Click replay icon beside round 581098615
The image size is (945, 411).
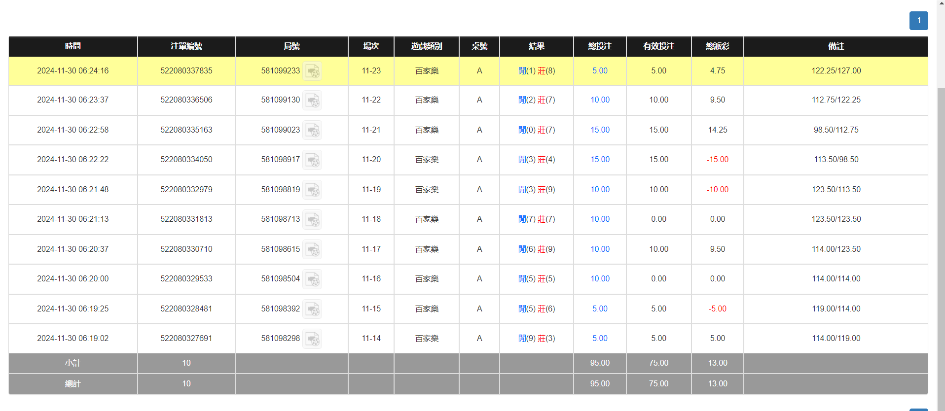(312, 250)
